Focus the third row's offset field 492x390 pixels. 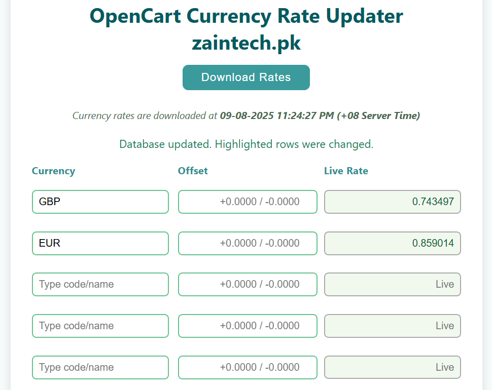click(248, 284)
